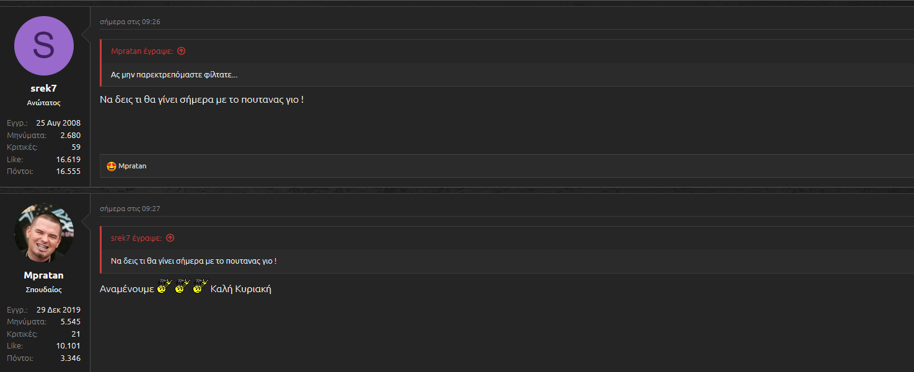Click the heart-eyes reaction emoji icon
The height and width of the screenshot is (372, 914).
point(112,166)
